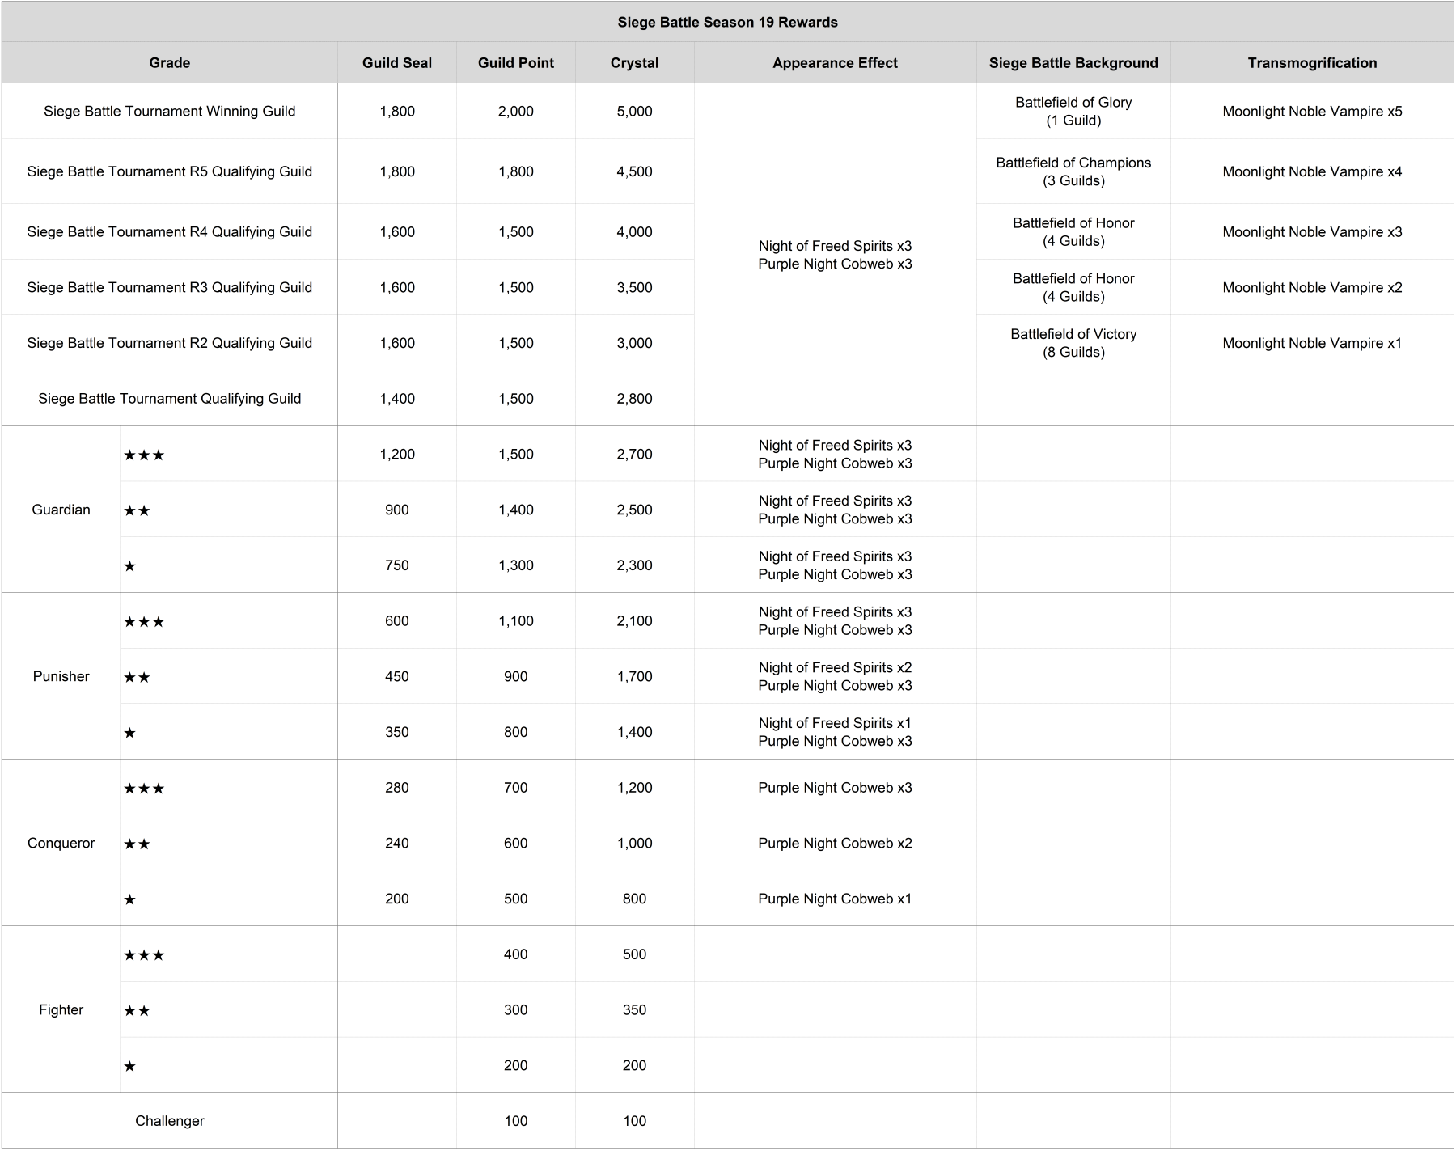Select guild seal value 900
Screen dimensions: 1456x1151
(397, 510)
